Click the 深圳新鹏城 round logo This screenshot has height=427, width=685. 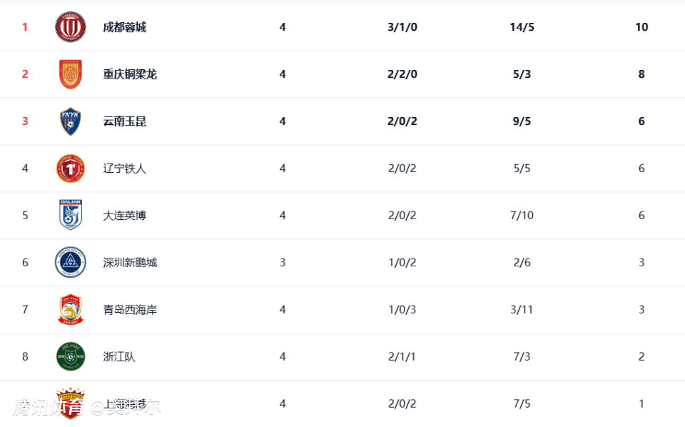71,262
